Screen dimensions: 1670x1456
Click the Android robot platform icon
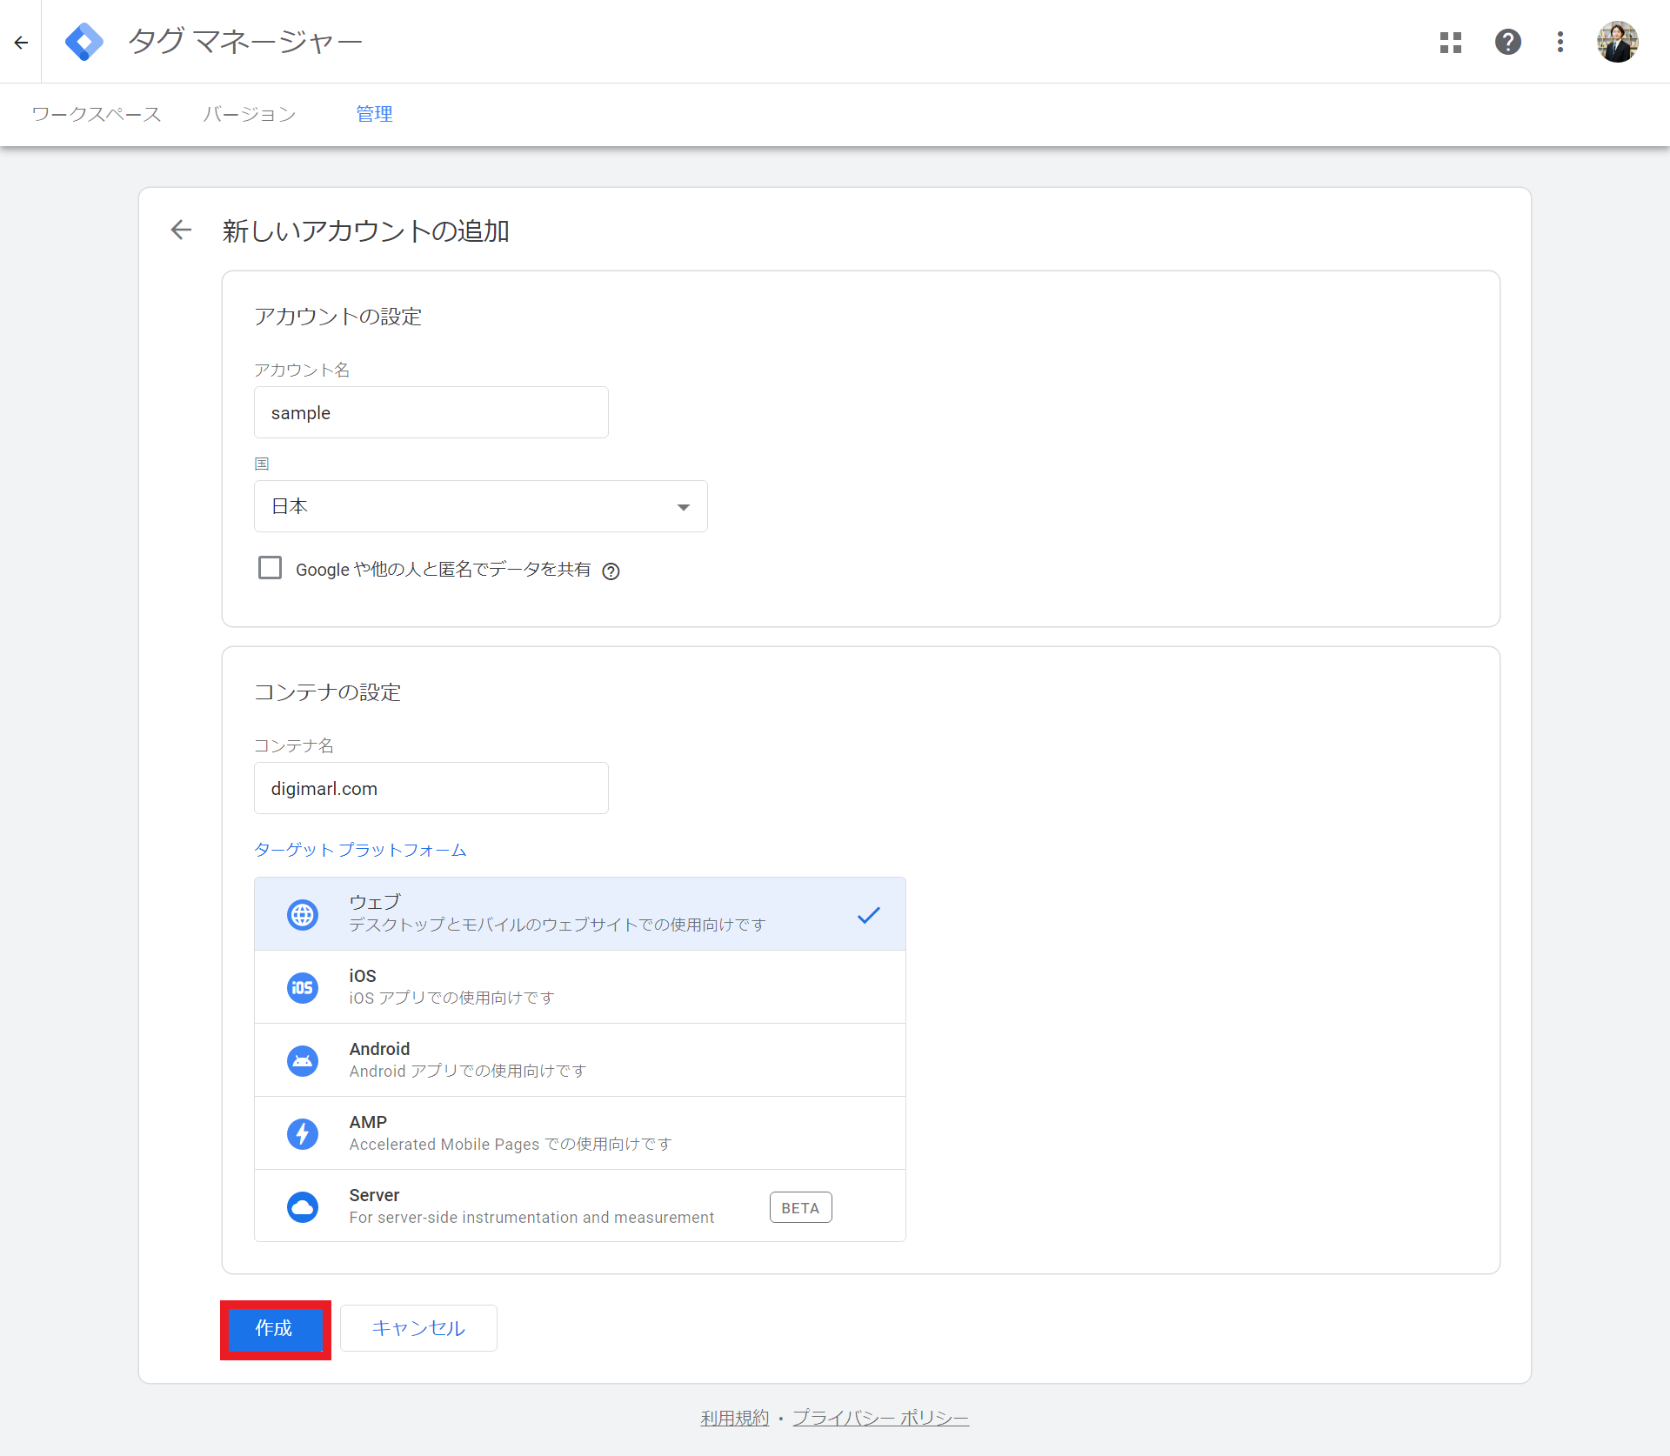click(303, 1061)
